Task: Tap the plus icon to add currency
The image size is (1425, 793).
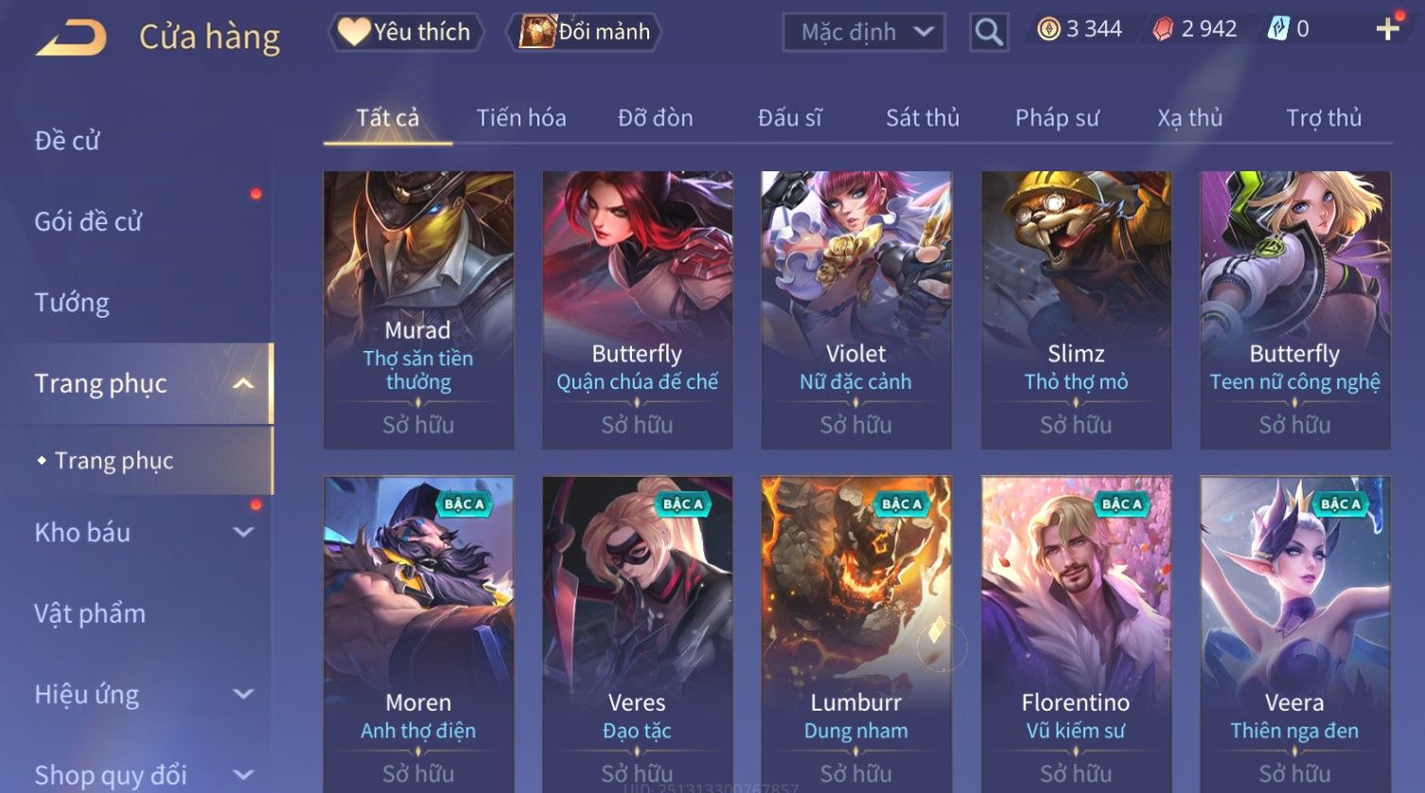Action: pyautogui.click(x=1387, y=29)
